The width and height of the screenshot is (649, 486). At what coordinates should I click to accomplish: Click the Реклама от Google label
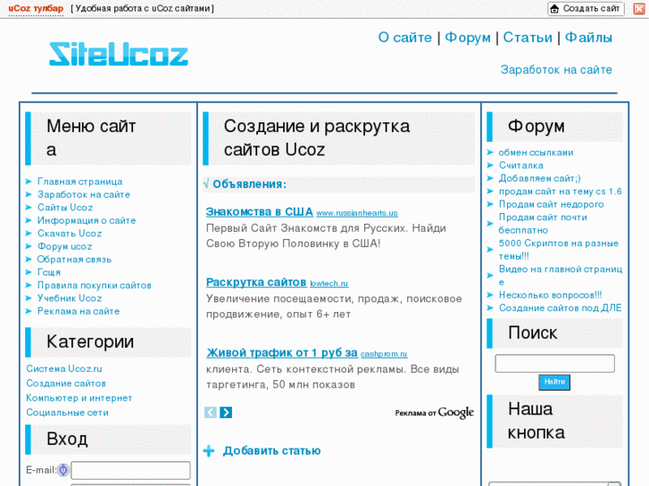coord(434,412)
